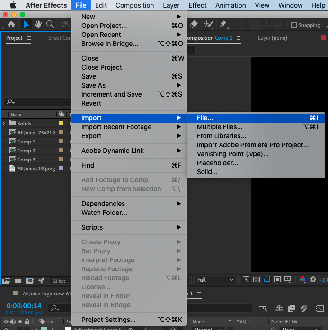Choose Multiple Files... import option
The width and height of the screenshot is (328, 330).
click(x=256, y=127)
